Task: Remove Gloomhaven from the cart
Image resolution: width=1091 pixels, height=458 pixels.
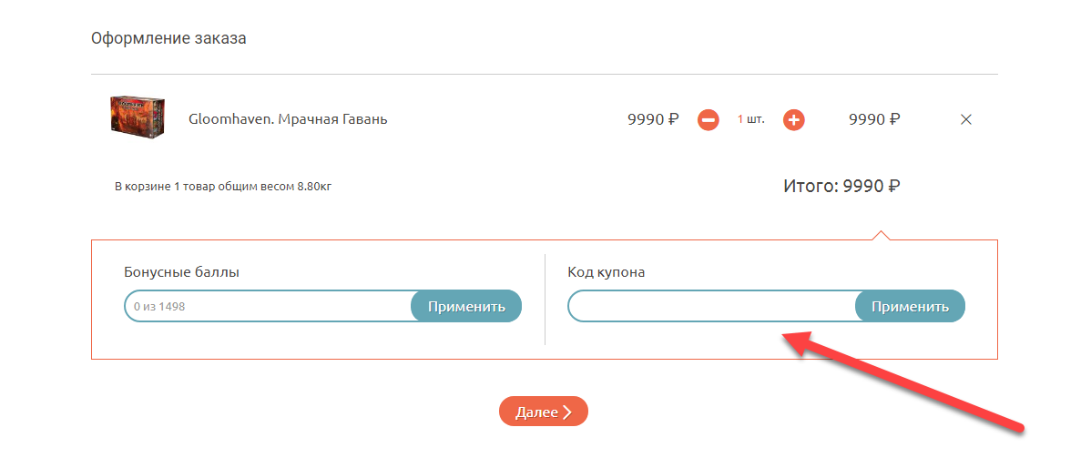Action: click(x=966, y=119)
